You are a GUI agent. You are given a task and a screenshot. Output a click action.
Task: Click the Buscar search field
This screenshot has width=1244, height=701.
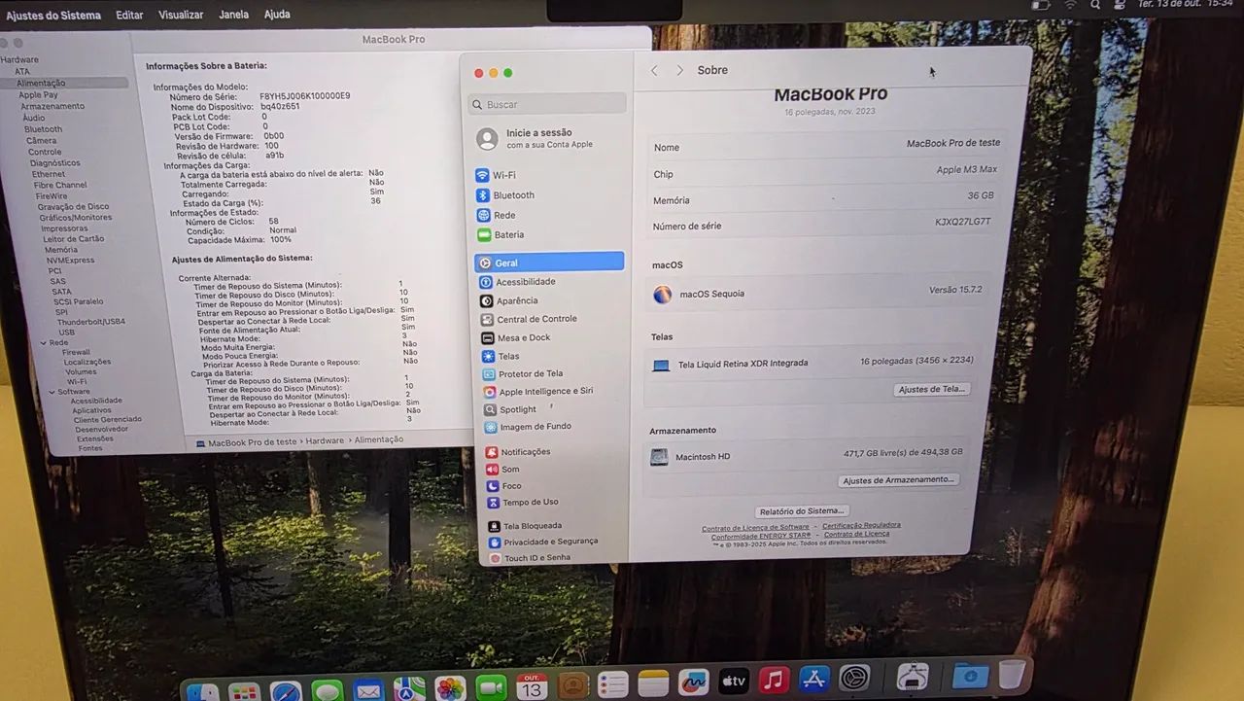click(547, 104)
